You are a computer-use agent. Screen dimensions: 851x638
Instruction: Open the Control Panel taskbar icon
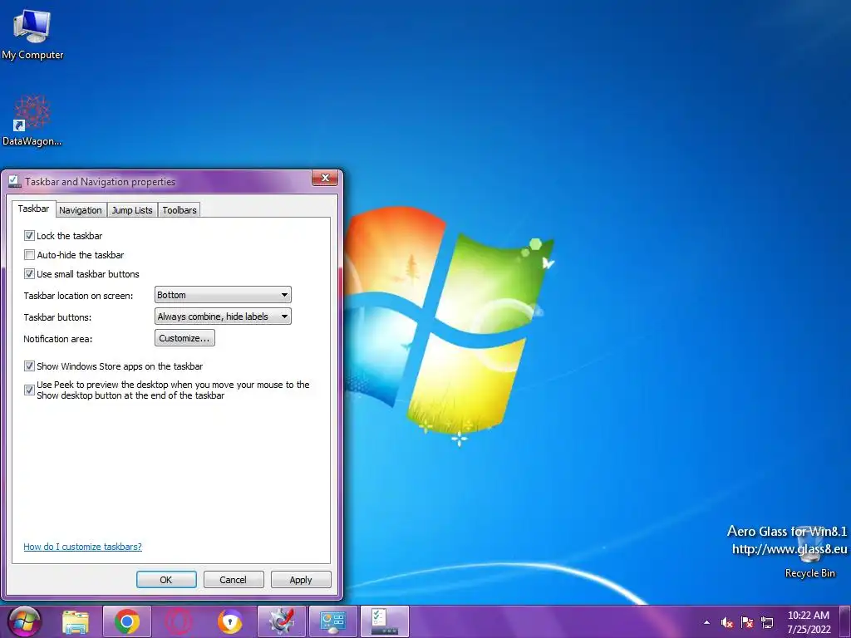coord(332,621)
